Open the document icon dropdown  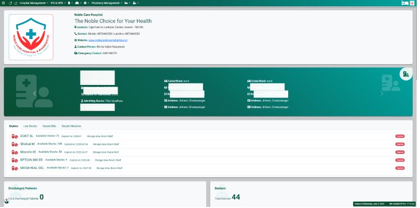70,3
